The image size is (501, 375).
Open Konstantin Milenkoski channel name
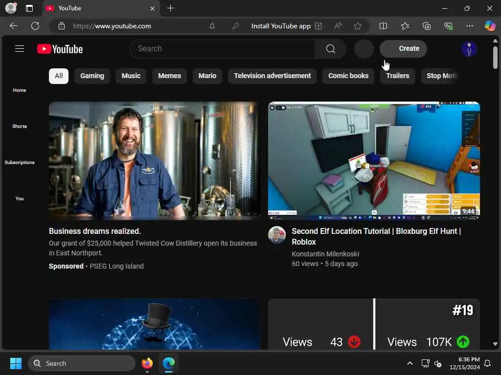pos(325,254)
